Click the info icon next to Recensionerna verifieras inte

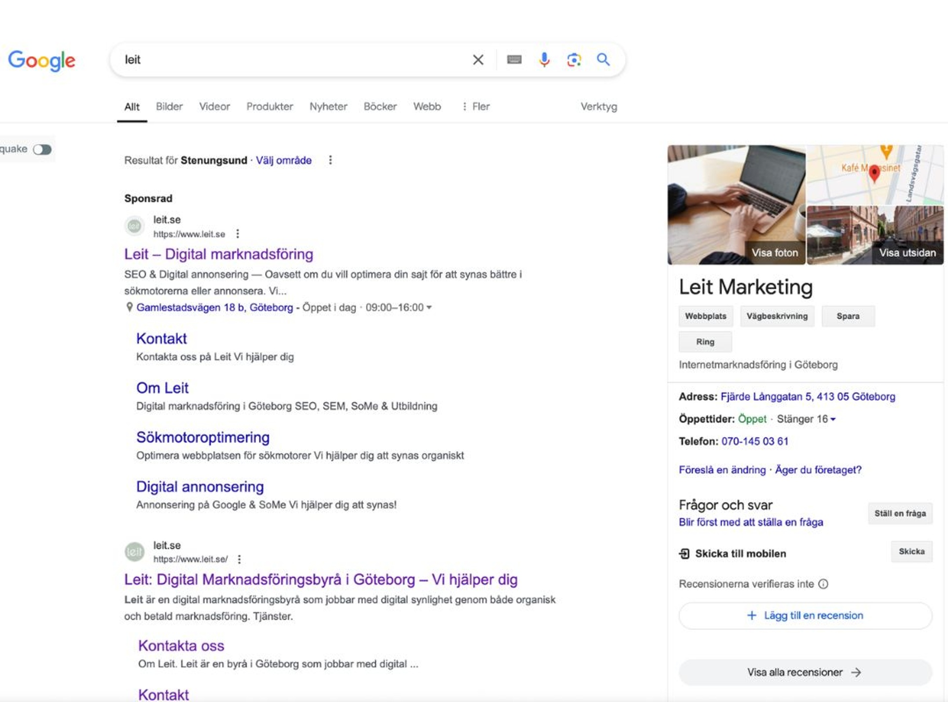(823, 584)
